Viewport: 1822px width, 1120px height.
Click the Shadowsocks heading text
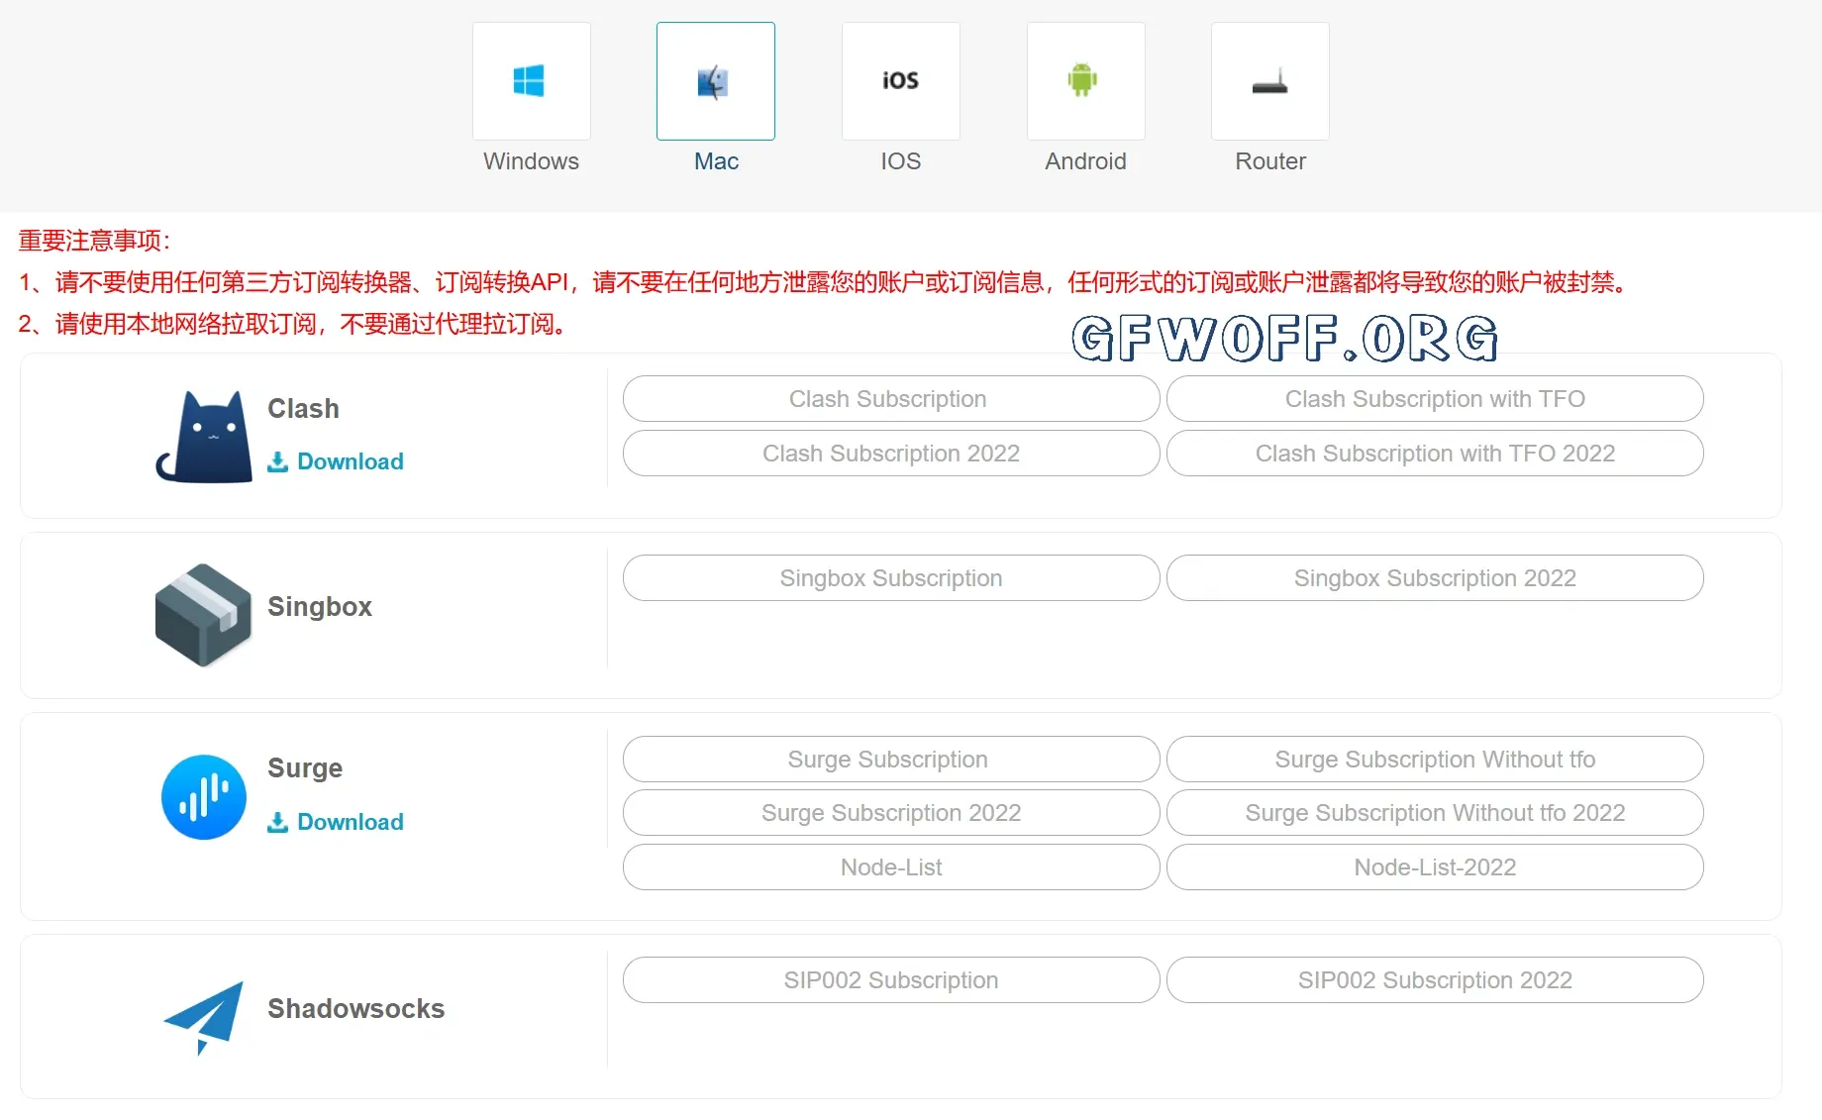(356, 1009)
